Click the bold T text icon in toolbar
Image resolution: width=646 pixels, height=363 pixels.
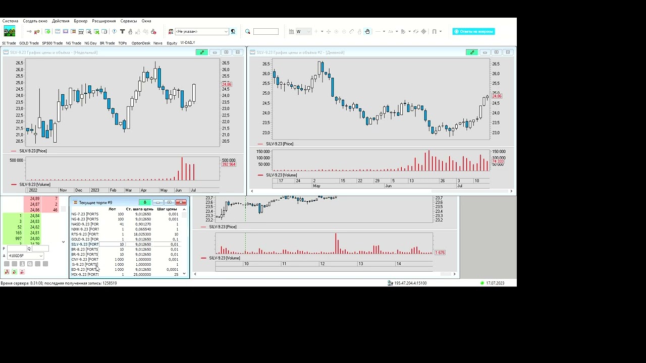122,31
